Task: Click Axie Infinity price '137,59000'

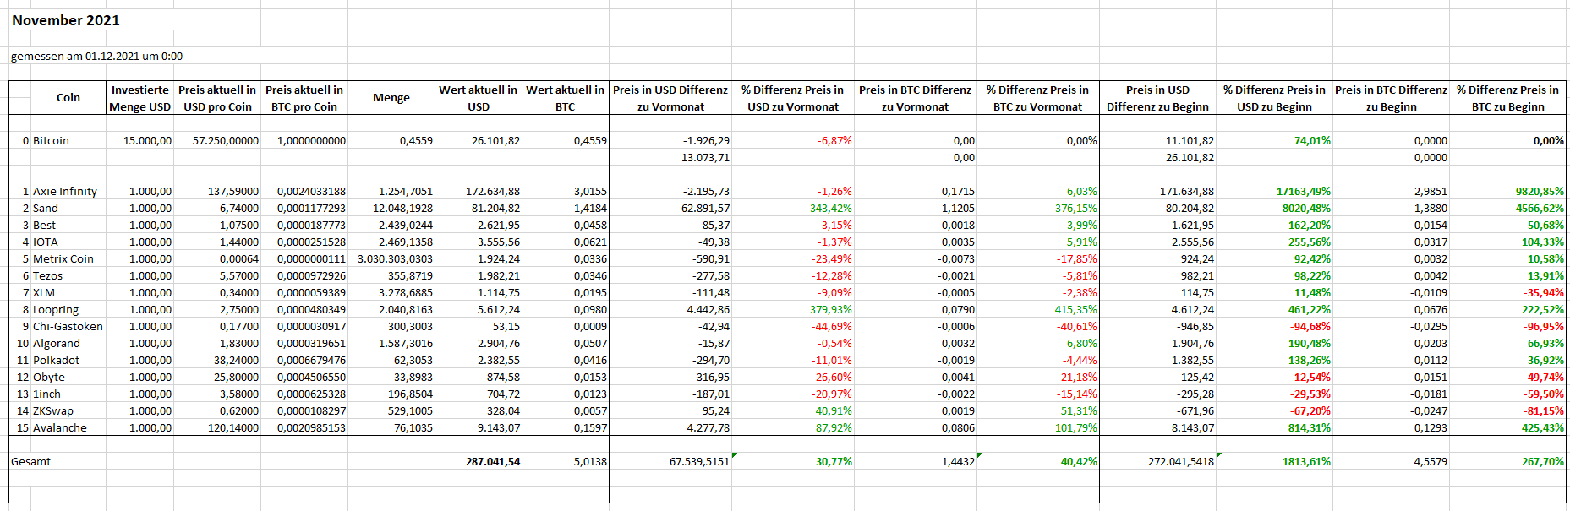Action: click(x=233, y=192)
